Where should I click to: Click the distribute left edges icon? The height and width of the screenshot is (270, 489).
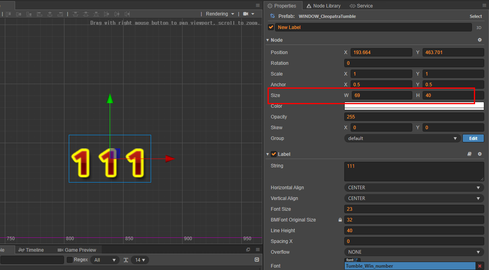click(107, 14)
